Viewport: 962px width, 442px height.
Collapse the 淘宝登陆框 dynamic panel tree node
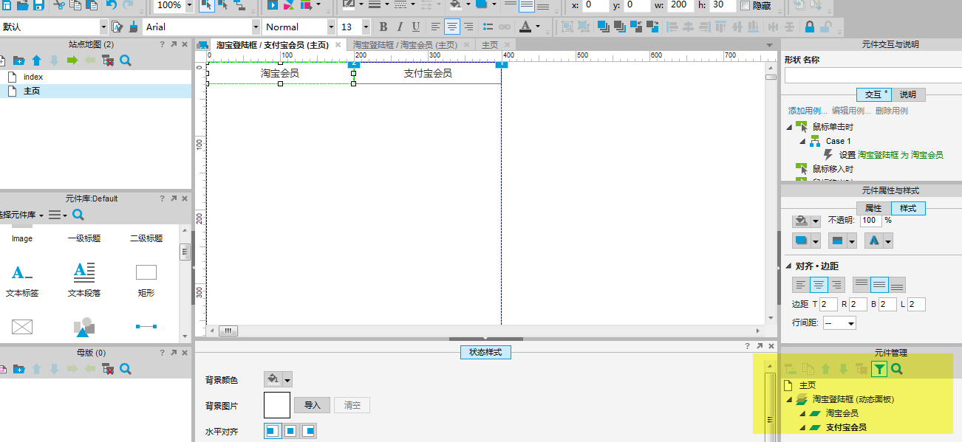click(789, 399)
